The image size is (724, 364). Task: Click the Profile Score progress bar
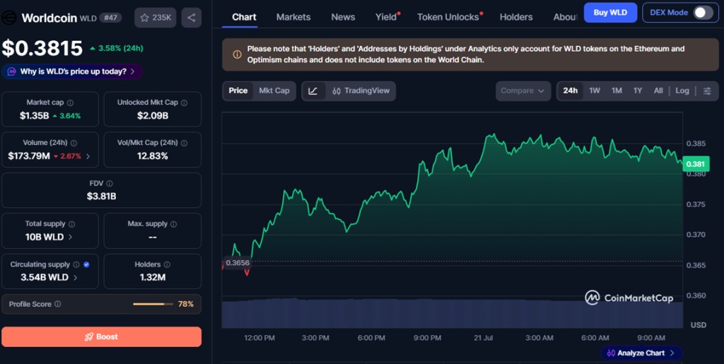(153, 304)
